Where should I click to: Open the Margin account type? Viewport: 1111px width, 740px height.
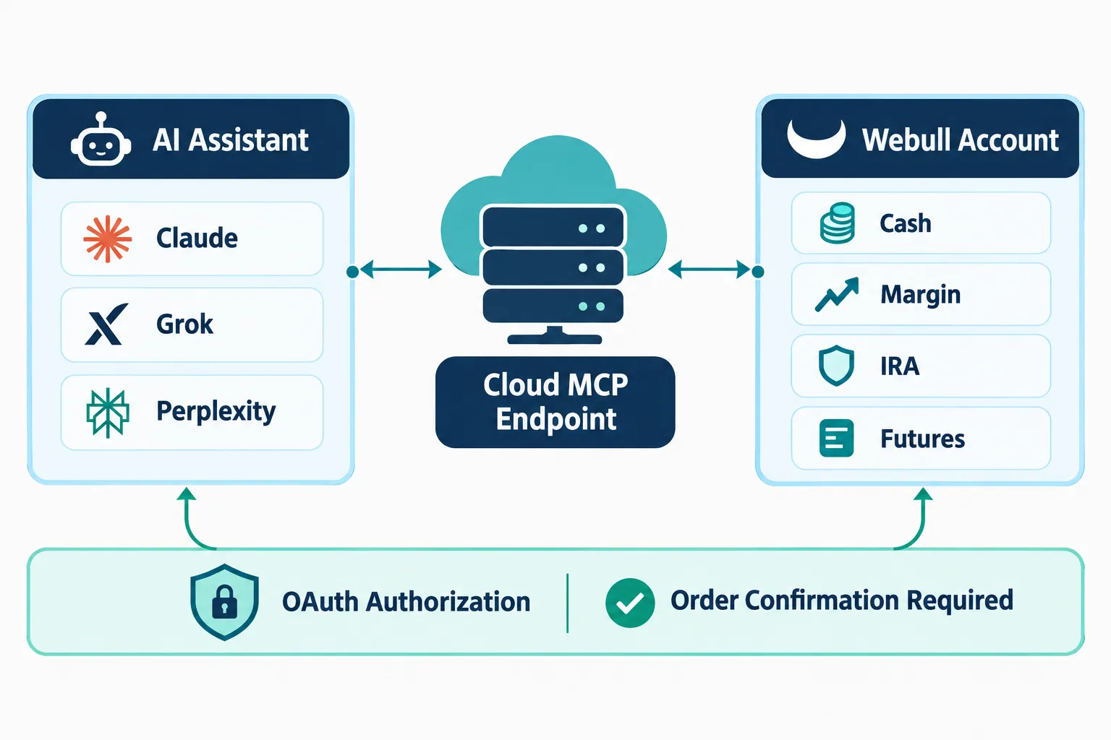921,294
